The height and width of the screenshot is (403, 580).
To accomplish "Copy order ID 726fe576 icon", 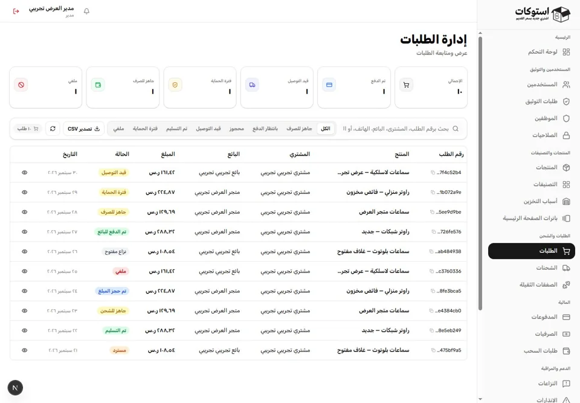I will coord(434,231).
